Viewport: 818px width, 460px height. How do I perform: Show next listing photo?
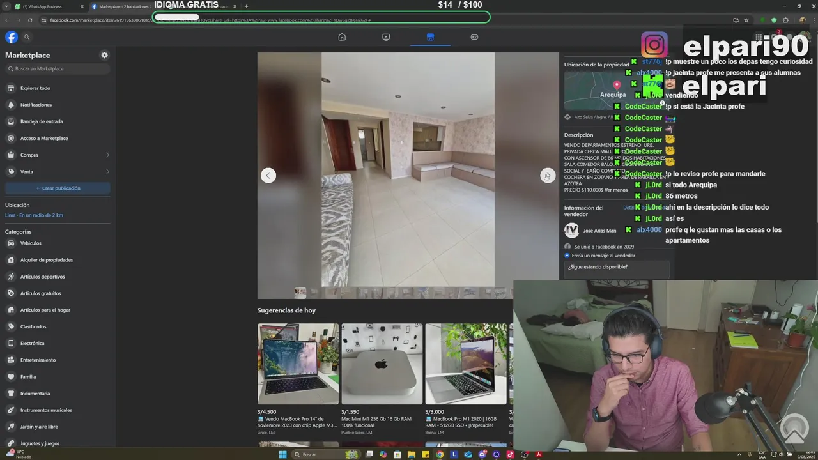(548, 176)
